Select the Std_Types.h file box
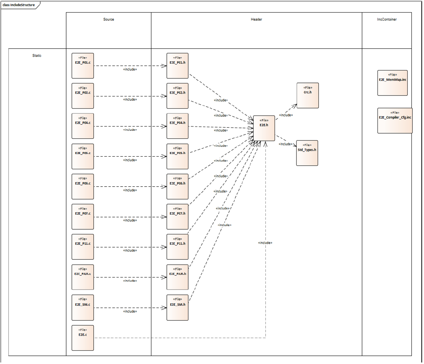The width and height of the screenshot is (424, 364). pyautogui.click(x=307, y=153)
